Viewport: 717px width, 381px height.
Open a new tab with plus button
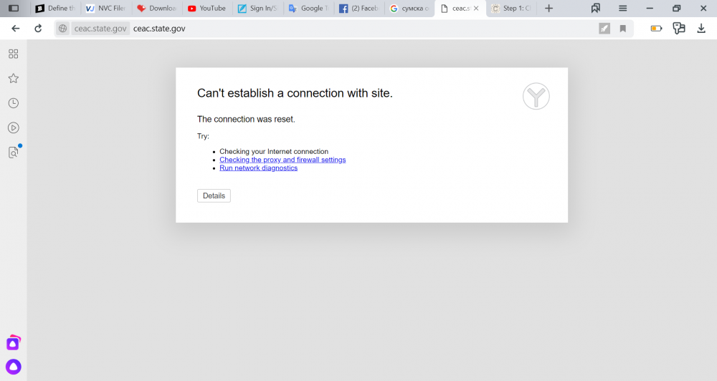click(549, 9)
